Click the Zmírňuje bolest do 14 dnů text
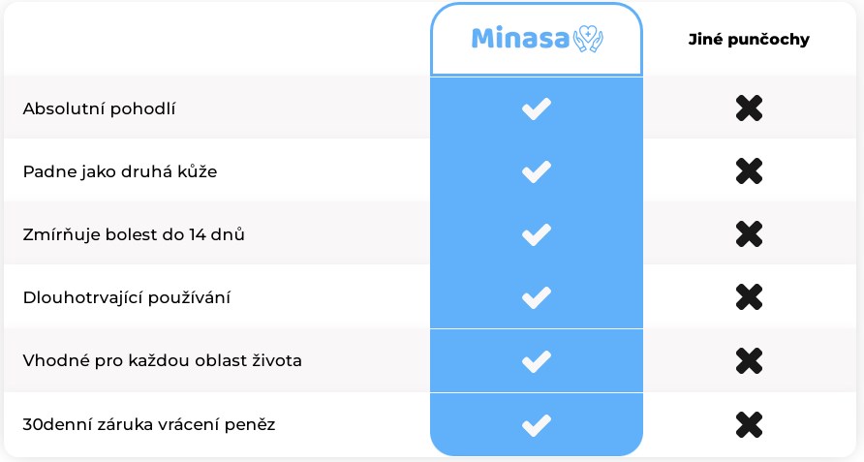864x462 pixels. (134, 234)
